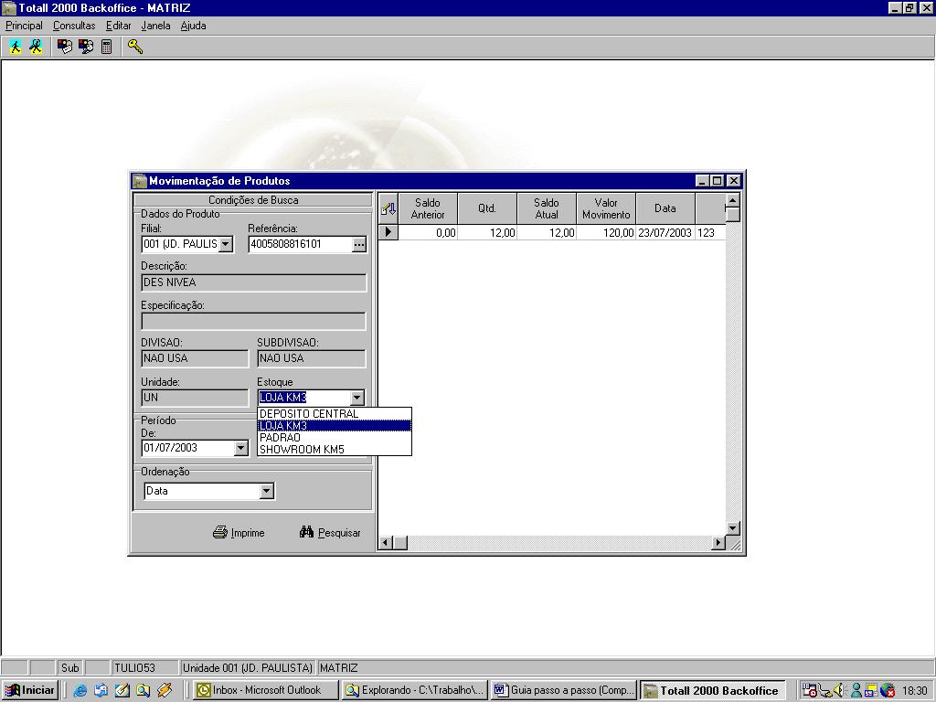This screenshot has height=702, width=936.
Task: Click the yellow key icon in the toolbar
Action: point(135,47)
